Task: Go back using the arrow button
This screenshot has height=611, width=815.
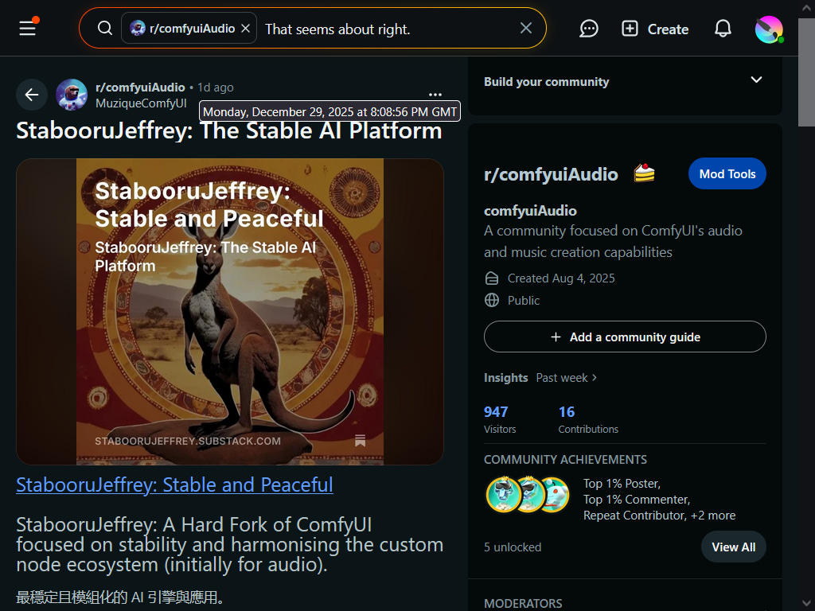Action: pos(32,95)
